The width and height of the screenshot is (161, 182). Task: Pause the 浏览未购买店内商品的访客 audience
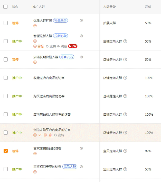[x=35, y=135]
